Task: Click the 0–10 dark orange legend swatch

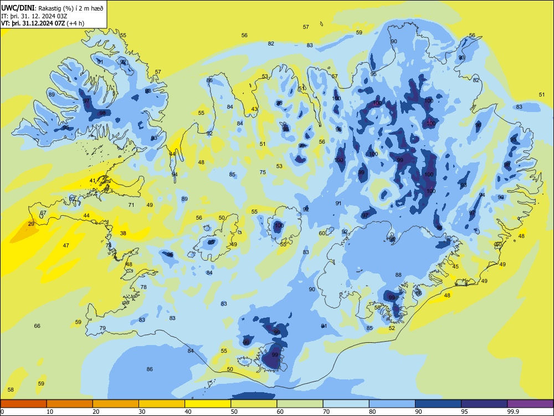Action: click(x=23, y=404)
